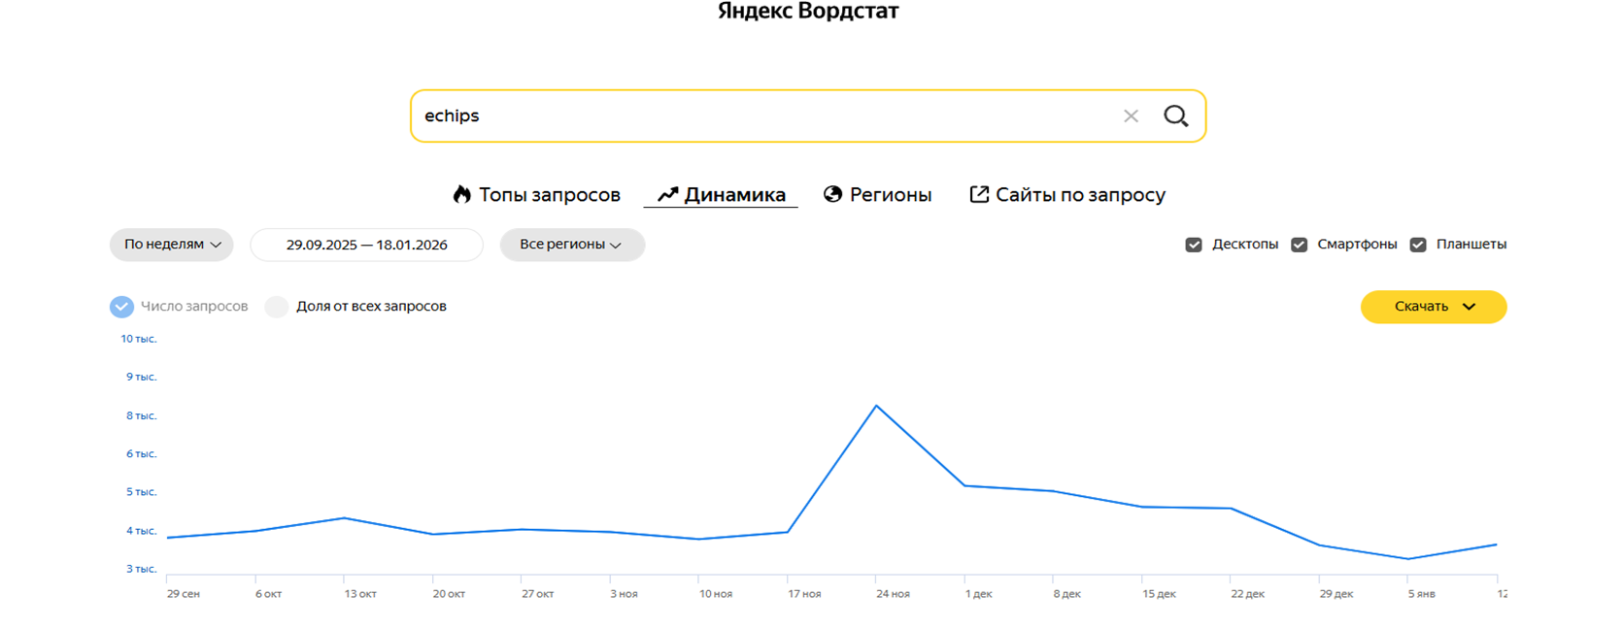Open the Скачать download dropdown

point(1433,307)
